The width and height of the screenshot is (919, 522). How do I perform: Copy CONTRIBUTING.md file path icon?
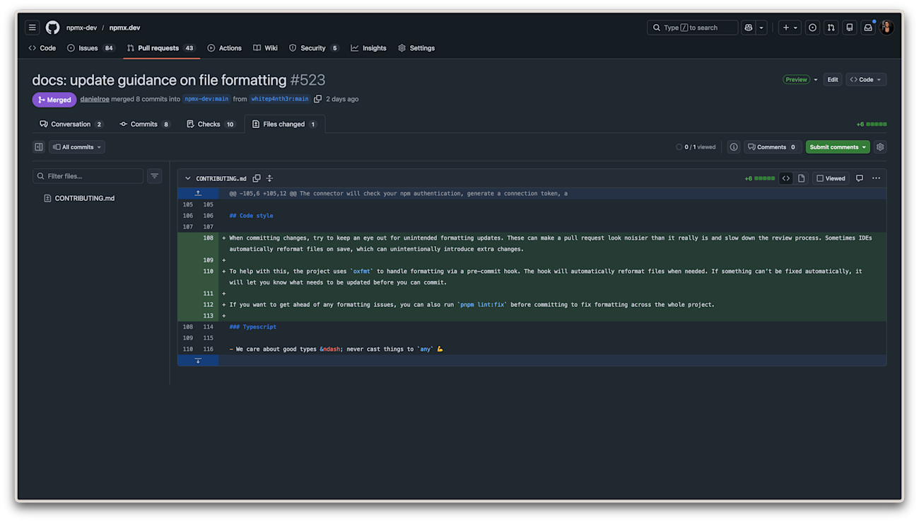point(257,178)
